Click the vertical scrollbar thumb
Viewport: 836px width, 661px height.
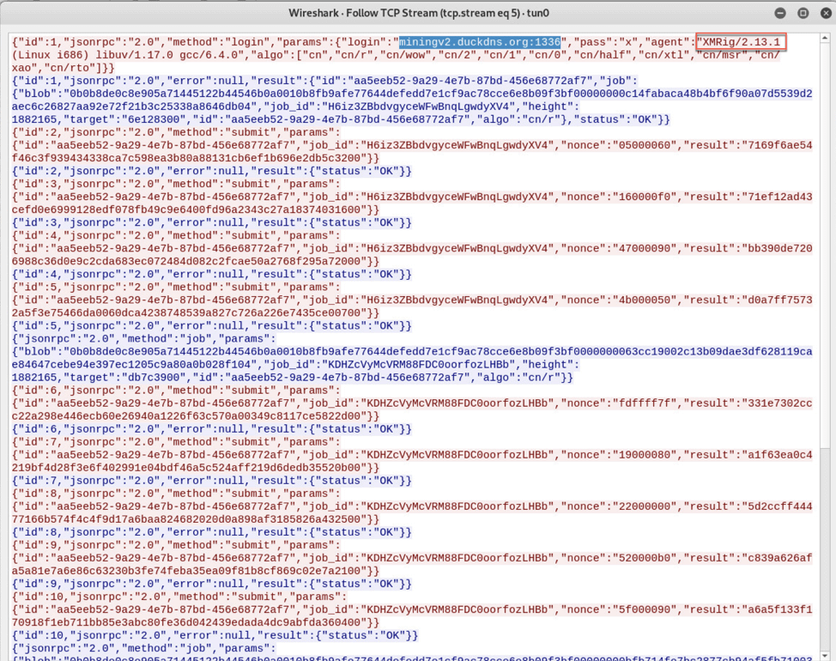pyautogui.click(x=827, y=249)
